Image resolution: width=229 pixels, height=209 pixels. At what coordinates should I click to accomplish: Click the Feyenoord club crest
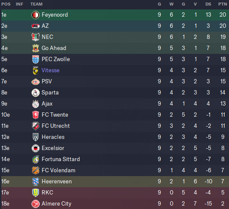point(36,15)
